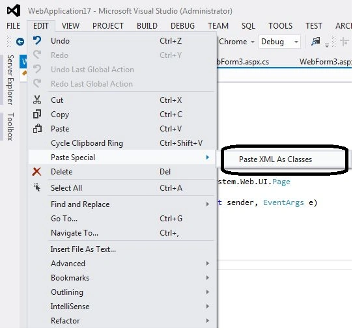Click 'EventArgs' in the code editor
353x330 pixels.
283,202
